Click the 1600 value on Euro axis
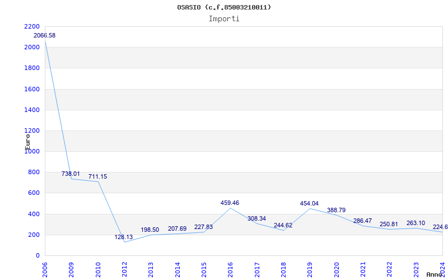Screen dimensions: 448x280 tap(32, 89)
